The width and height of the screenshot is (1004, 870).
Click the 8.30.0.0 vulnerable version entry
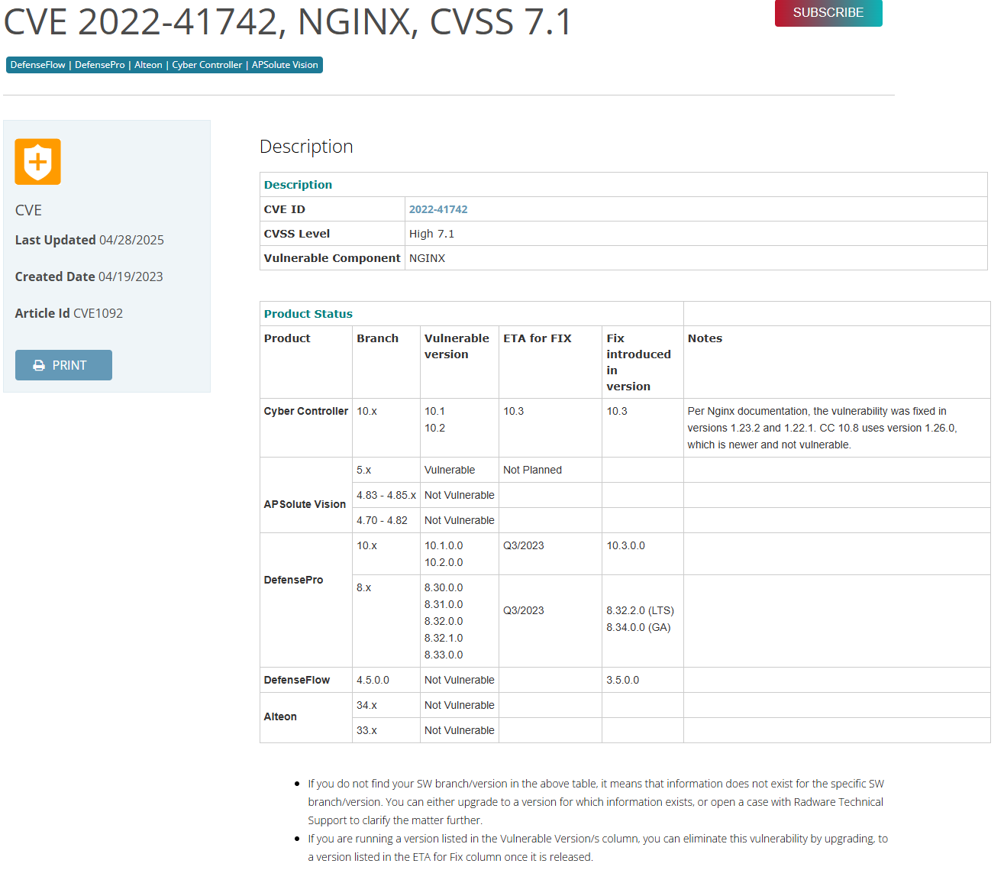444,587
